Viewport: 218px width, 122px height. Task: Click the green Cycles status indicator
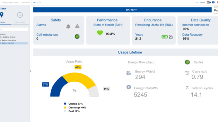(x=187, y=62)
